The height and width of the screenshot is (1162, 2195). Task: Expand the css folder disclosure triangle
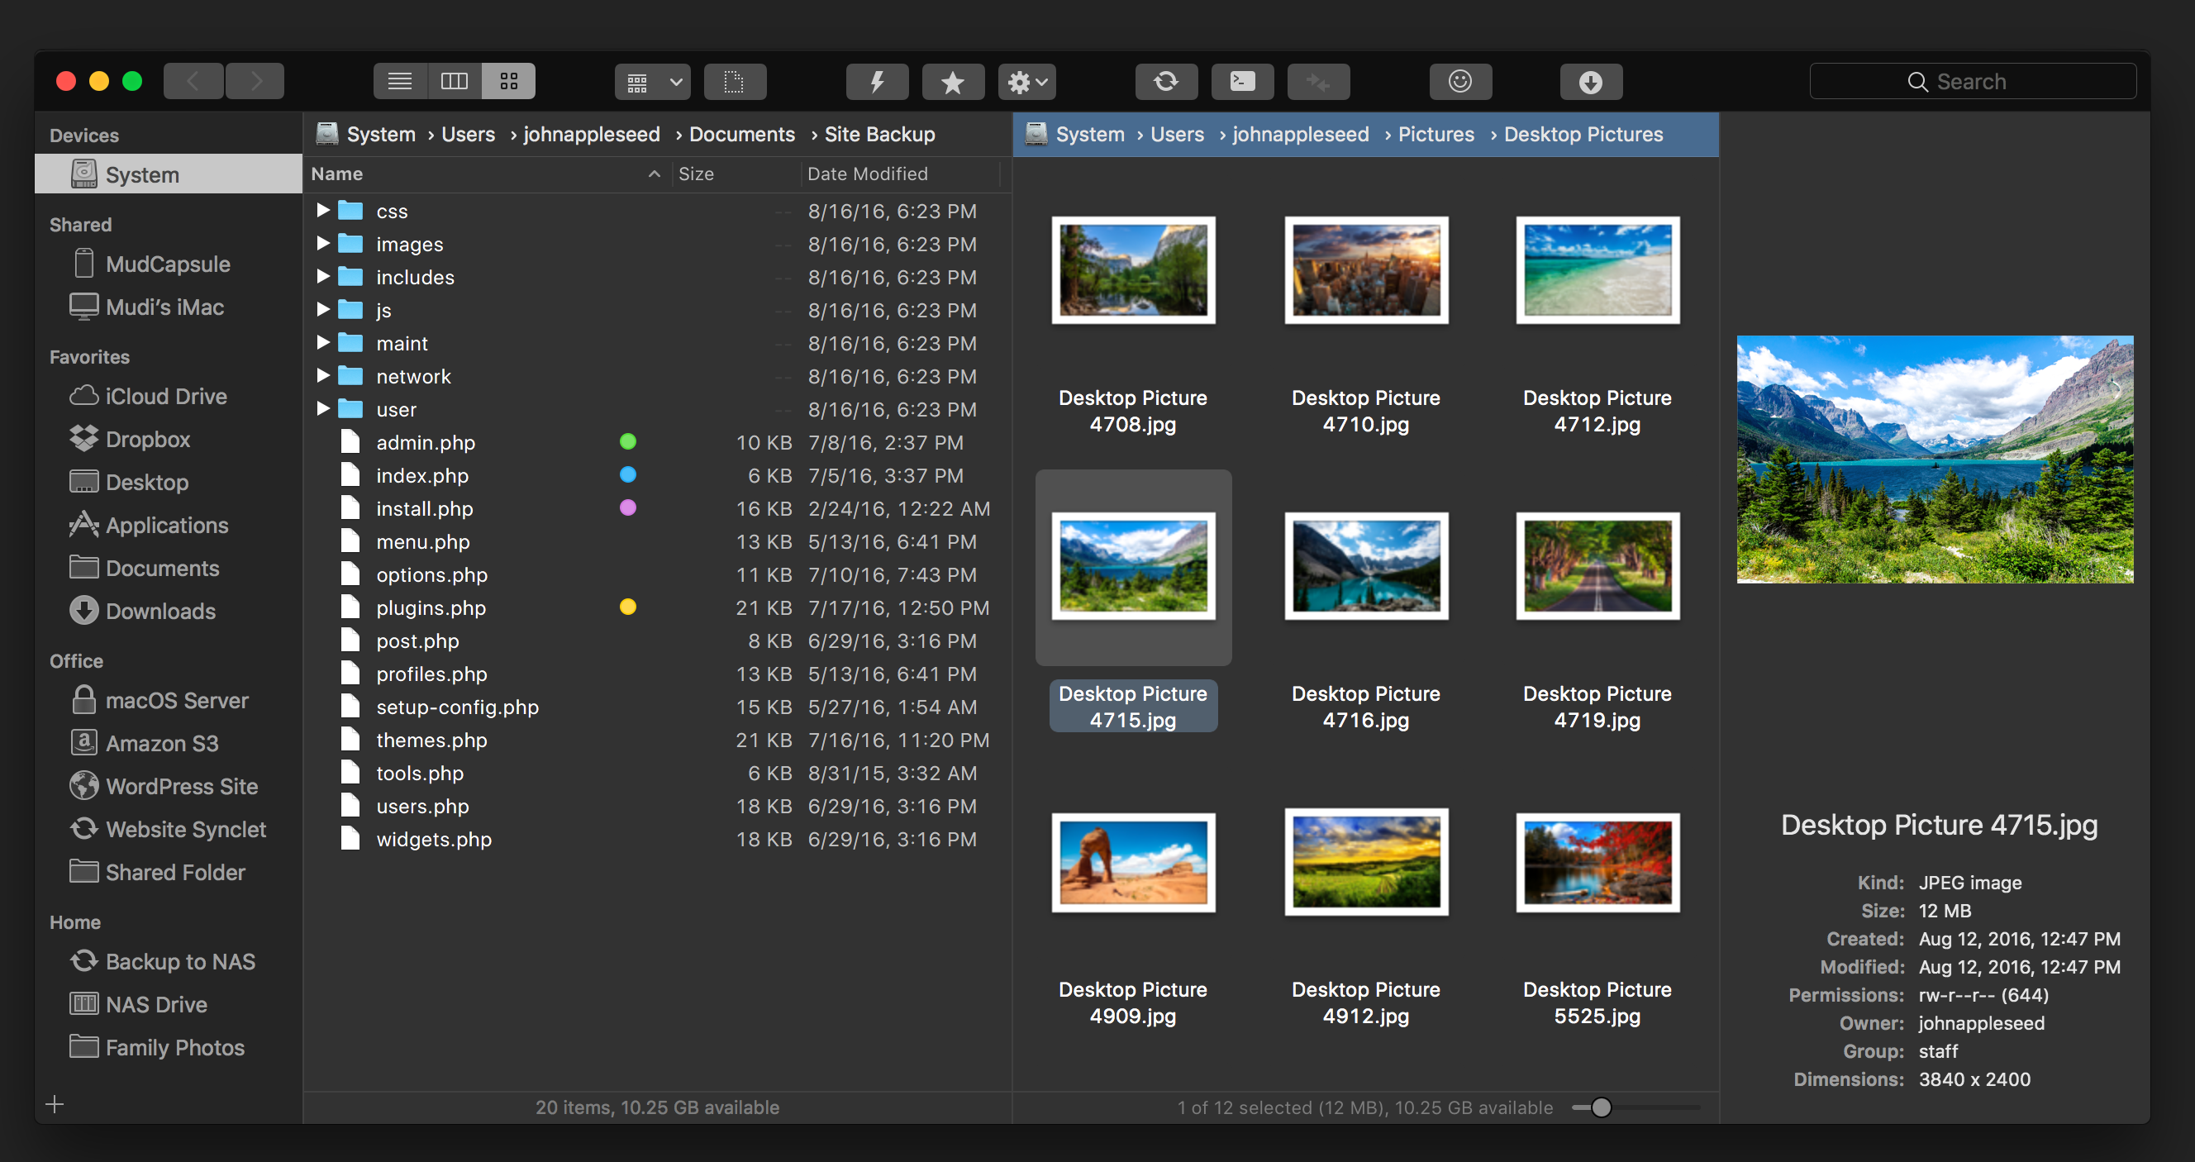[323, 210]
